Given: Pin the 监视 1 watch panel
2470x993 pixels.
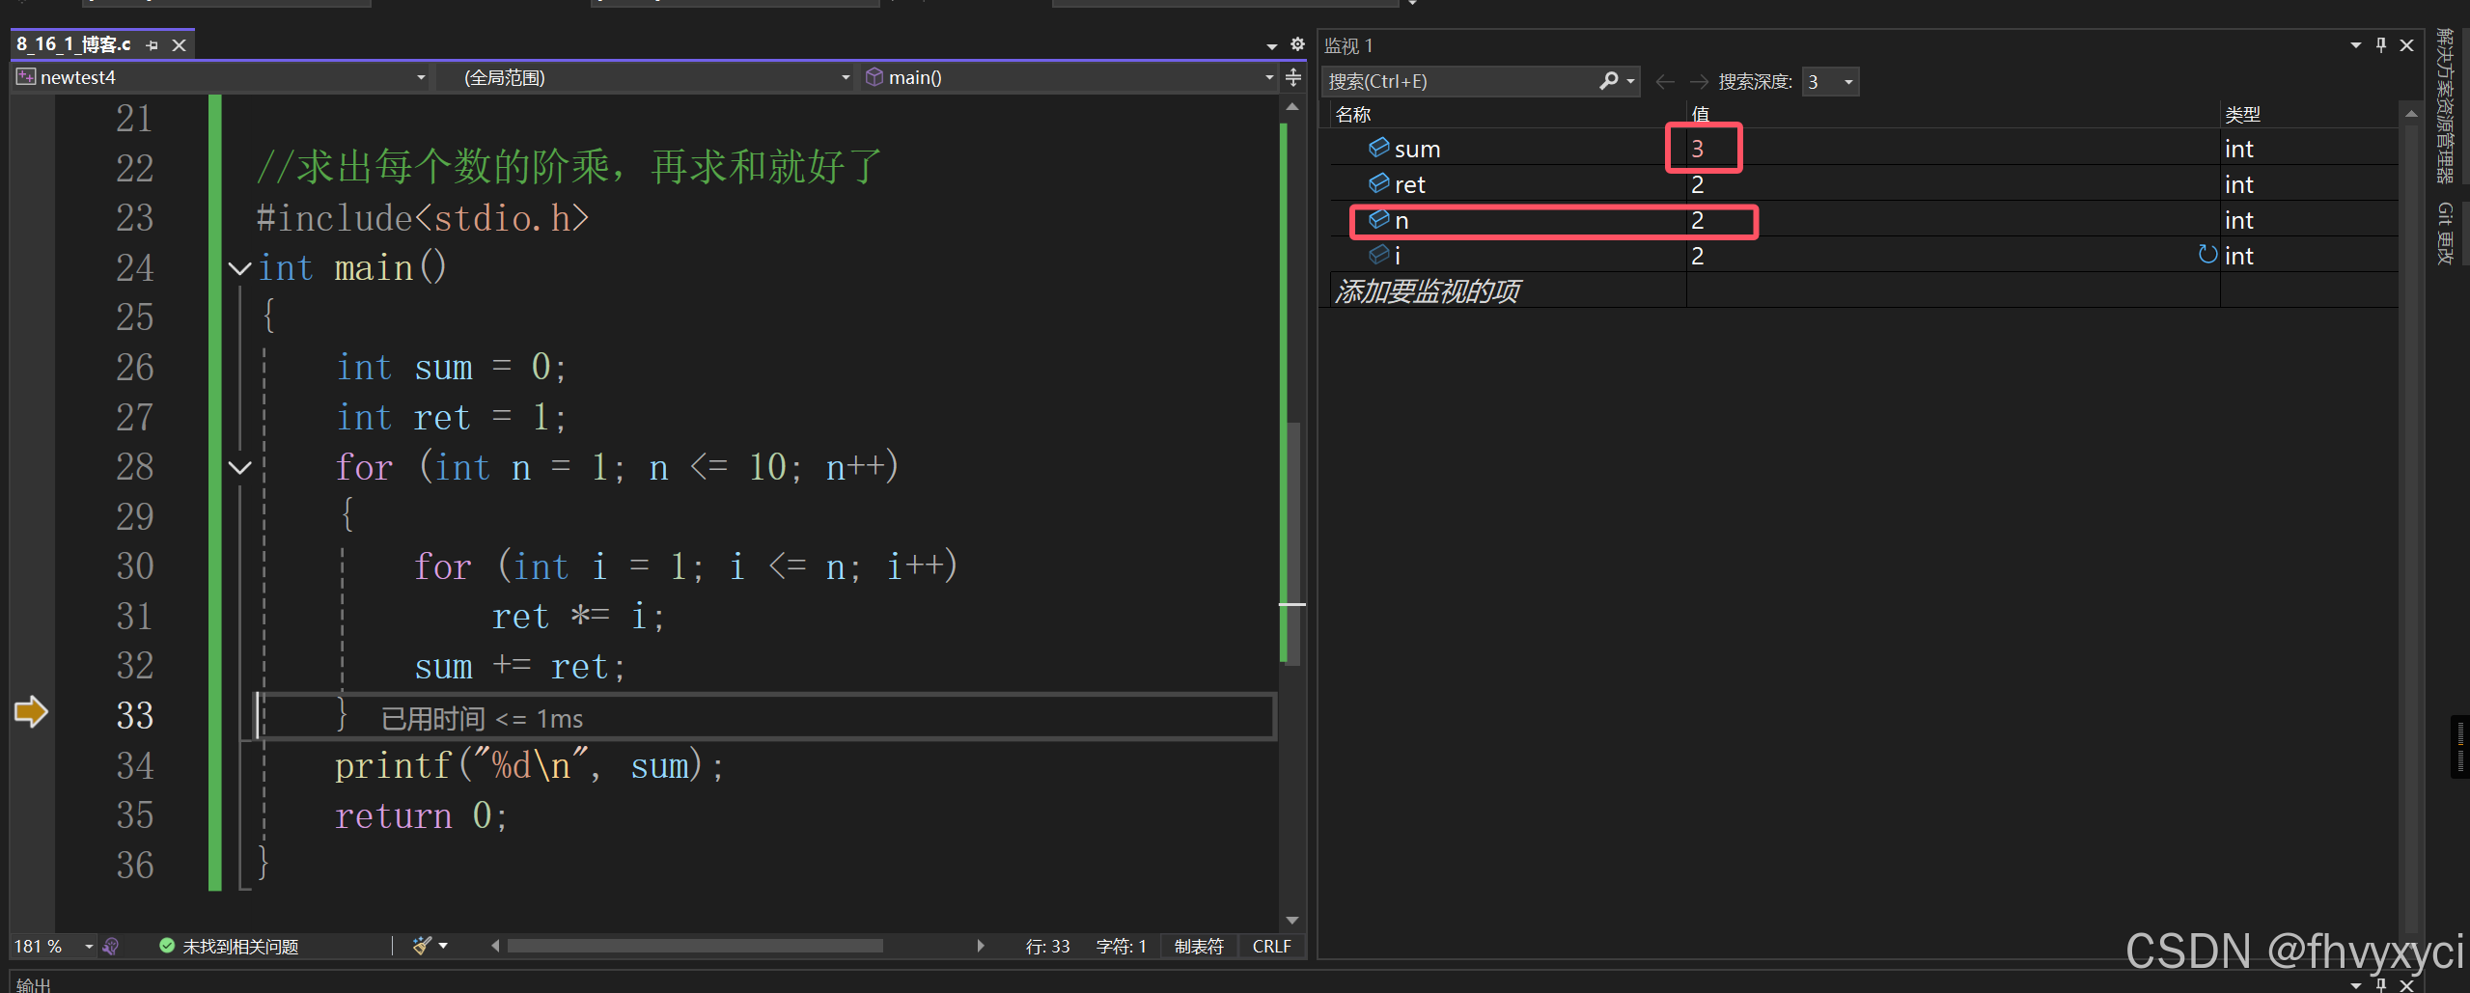Looking at the screenshot, I should [2381, 45].
